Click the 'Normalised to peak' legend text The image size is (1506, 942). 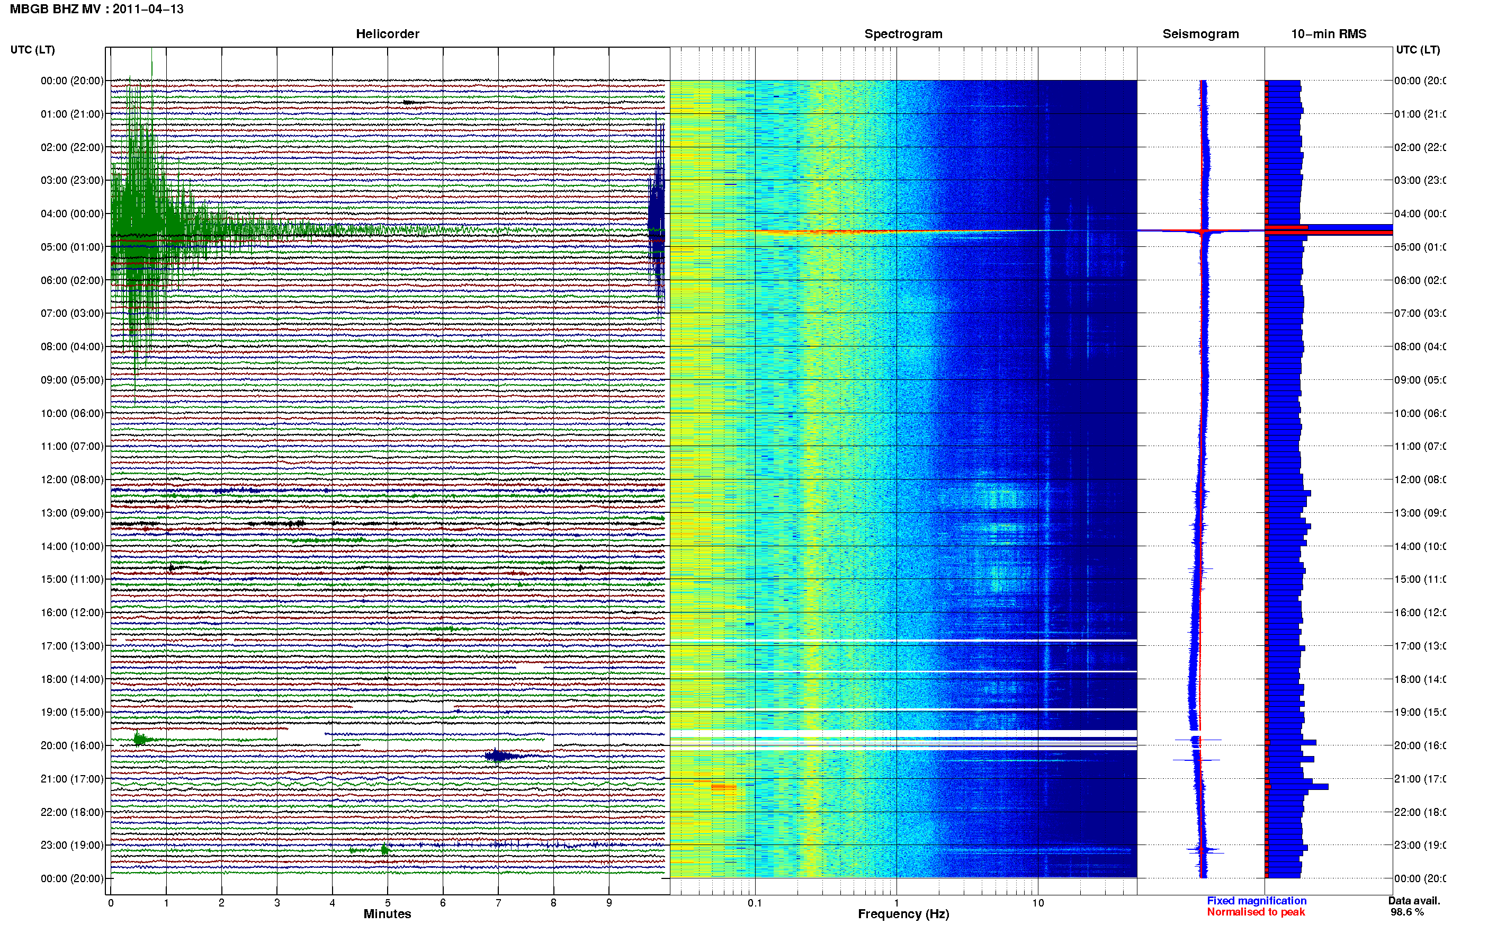click(x=1256, y=912)
